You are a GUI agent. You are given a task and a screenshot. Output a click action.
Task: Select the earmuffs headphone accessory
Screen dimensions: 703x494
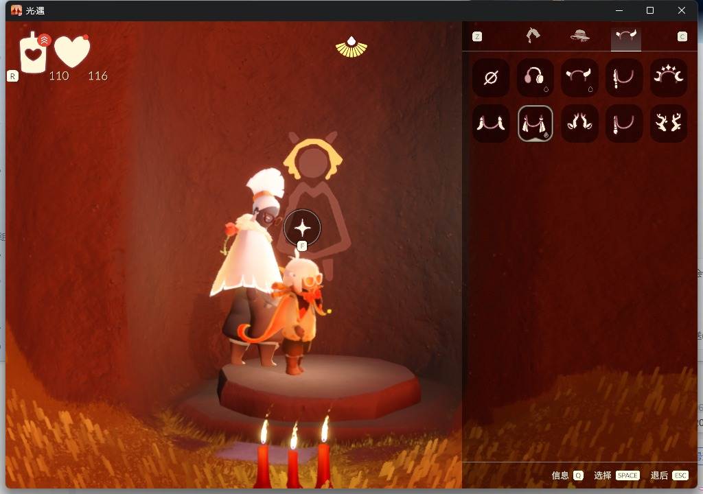[x=535, y=78]
